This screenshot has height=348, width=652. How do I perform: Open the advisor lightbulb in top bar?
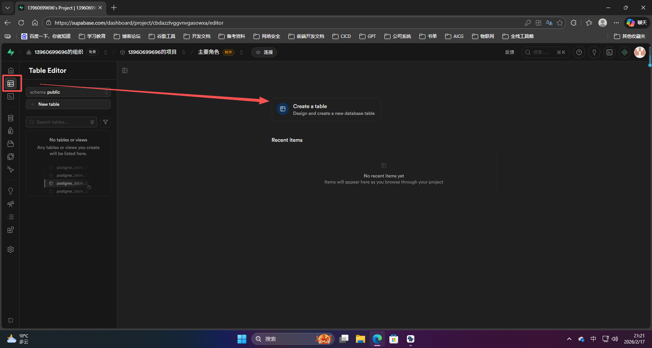pyautogui.click(x=594, y=52)
